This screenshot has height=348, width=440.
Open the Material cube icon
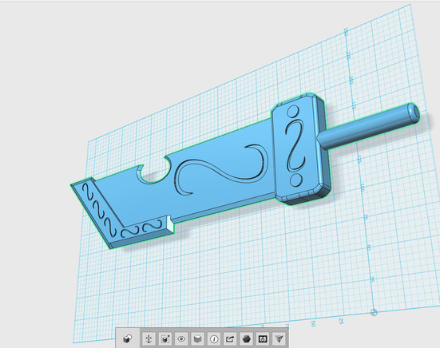point(197,339)
